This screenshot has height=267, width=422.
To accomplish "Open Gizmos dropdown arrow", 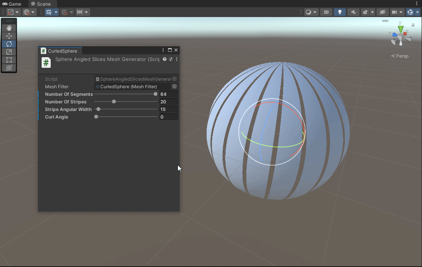I will 417,12.
